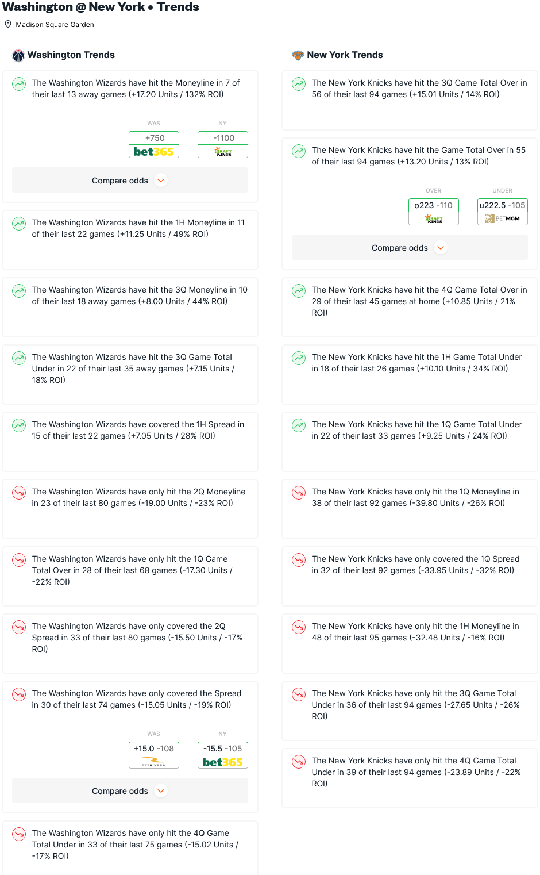Click the BetRivers logo under +15.0 spread
The image size is (540, 875).
point(154,762)
